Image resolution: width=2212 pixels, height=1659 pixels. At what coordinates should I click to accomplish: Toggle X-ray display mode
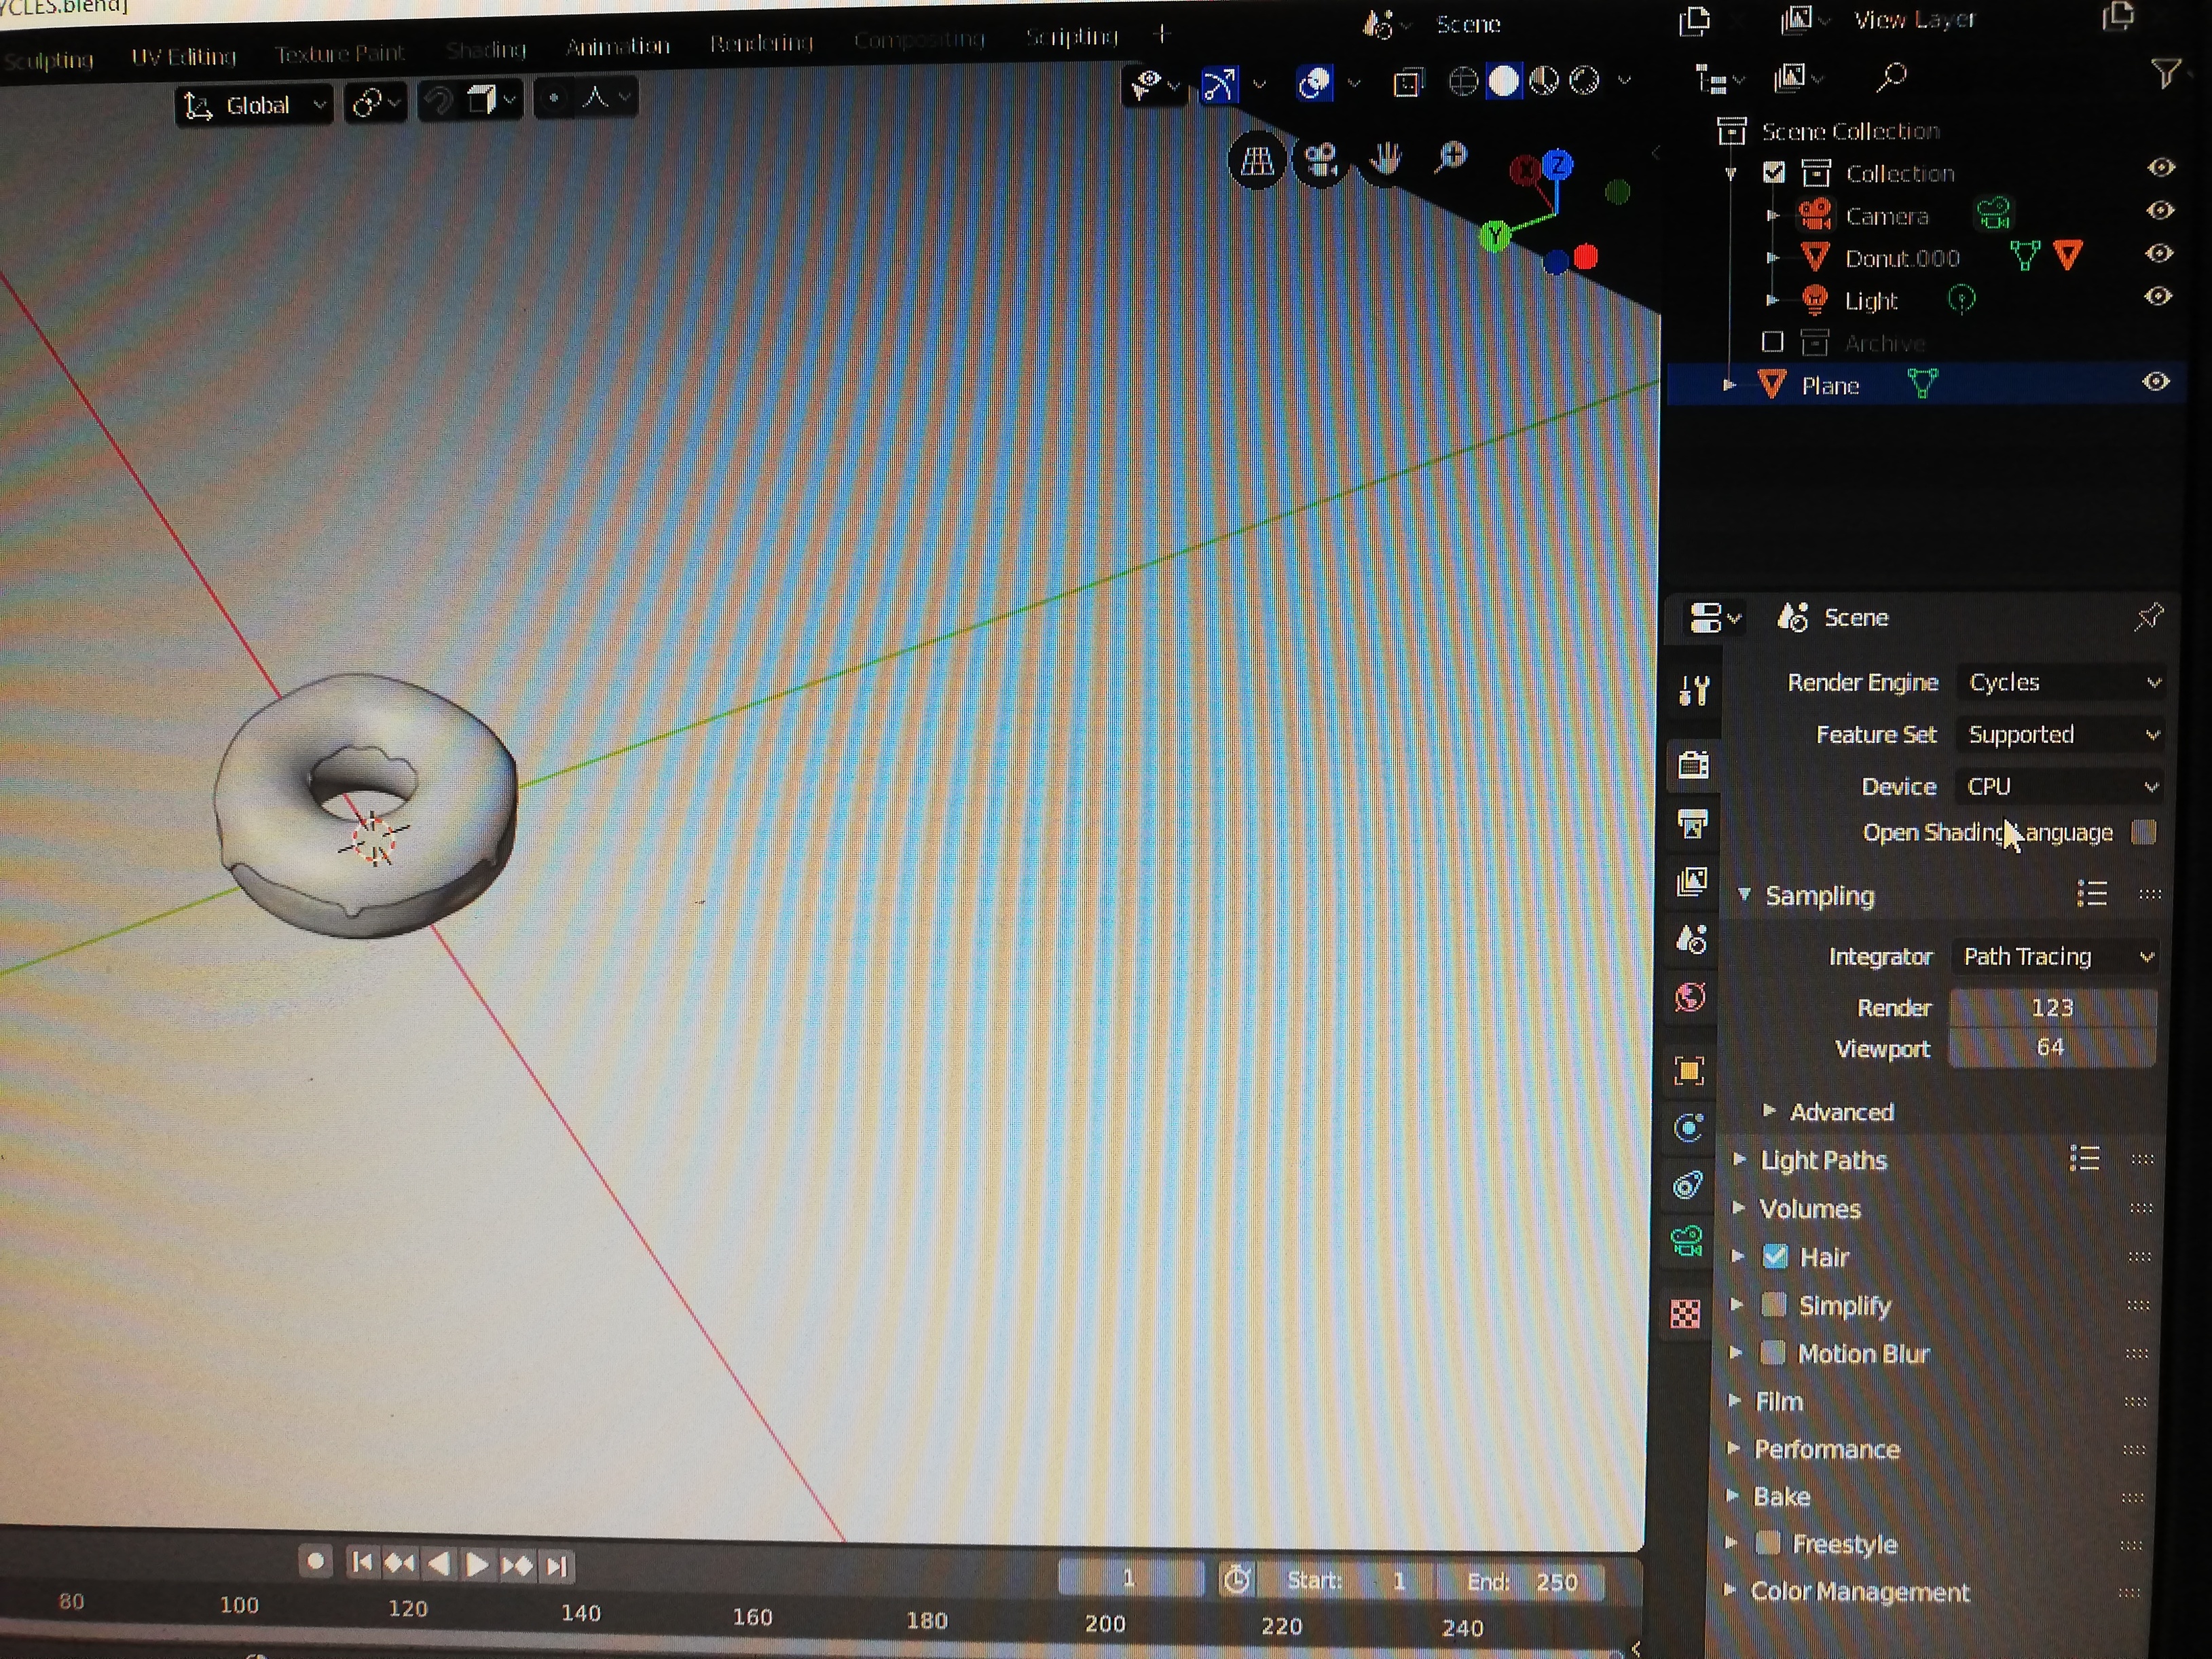click(x=1407, y=83)
